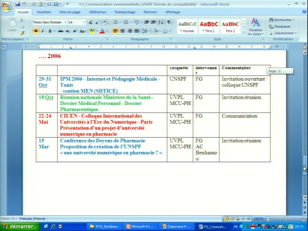
Task: Save the document from quick access toolbar
Action: tap(17, 4)
